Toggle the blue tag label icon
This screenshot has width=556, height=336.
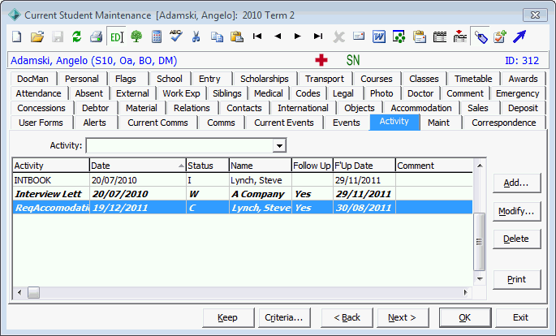point(481,37)
